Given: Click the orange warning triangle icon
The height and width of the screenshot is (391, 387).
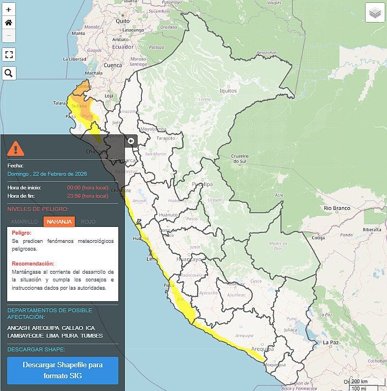Looking at the screenshot, I should pyautogui.click(x=16, y=148).
